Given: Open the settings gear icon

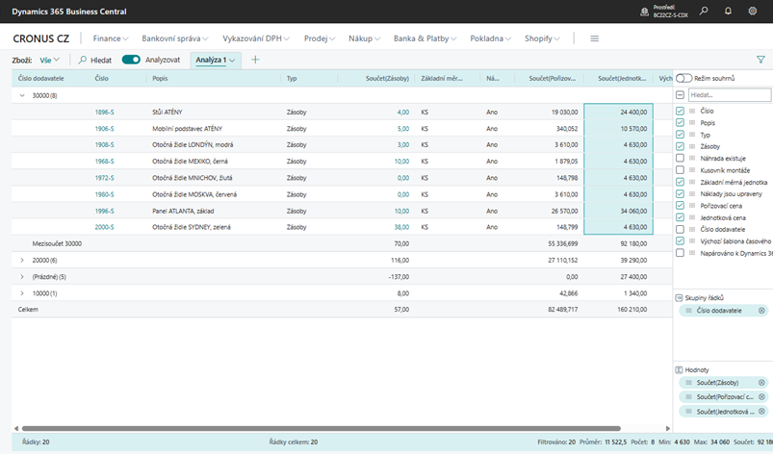Looking at the screenshot, I should point(752,12).
